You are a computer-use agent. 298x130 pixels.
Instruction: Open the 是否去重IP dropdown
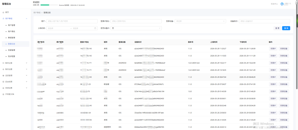(x=136, y=28)
